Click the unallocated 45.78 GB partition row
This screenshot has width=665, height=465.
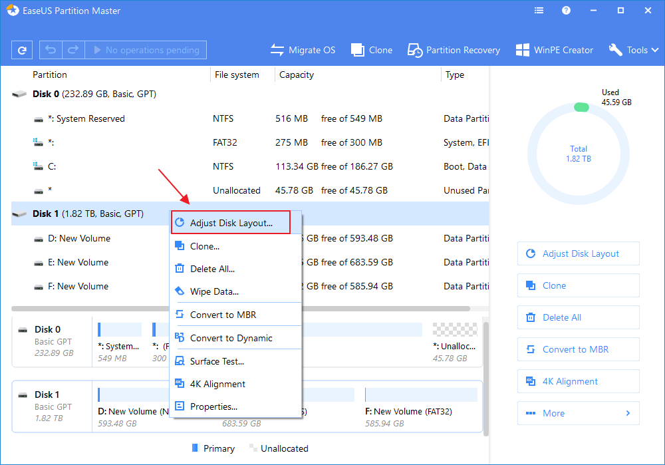pyautogui.click(x=250, y=190)
